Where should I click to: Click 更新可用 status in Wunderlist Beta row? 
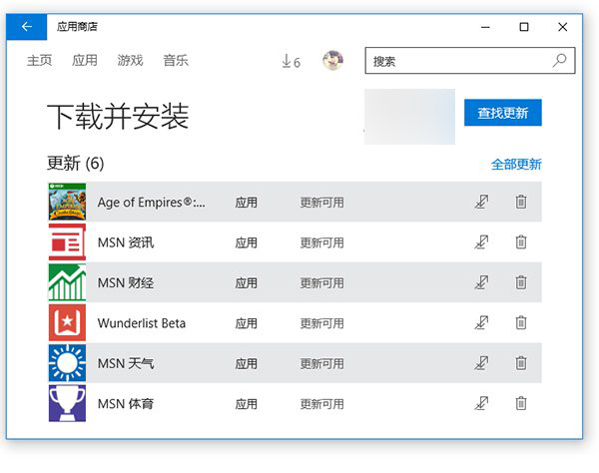point(322,323)
